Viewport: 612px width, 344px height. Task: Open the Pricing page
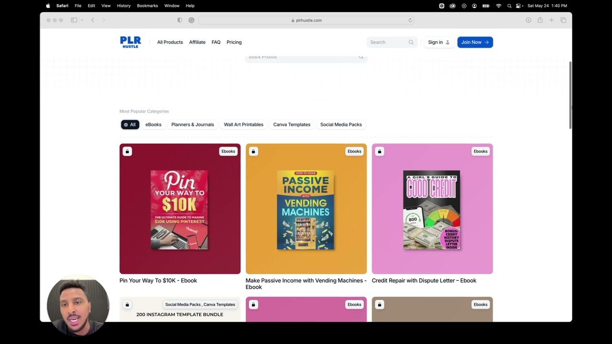(234, 42)
